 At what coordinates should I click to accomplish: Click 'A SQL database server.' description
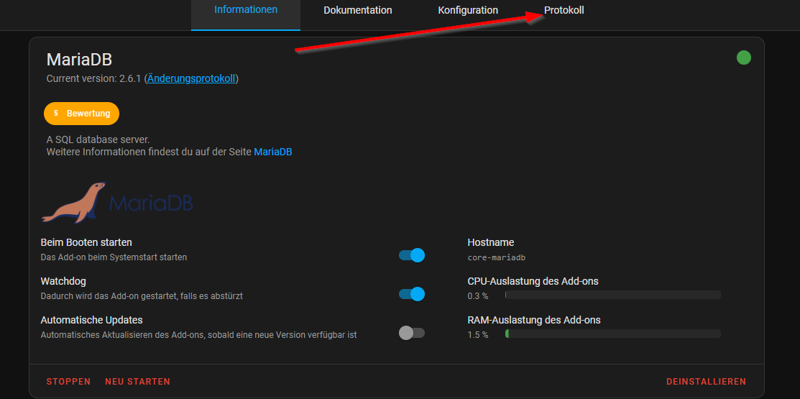click(98, 139)
